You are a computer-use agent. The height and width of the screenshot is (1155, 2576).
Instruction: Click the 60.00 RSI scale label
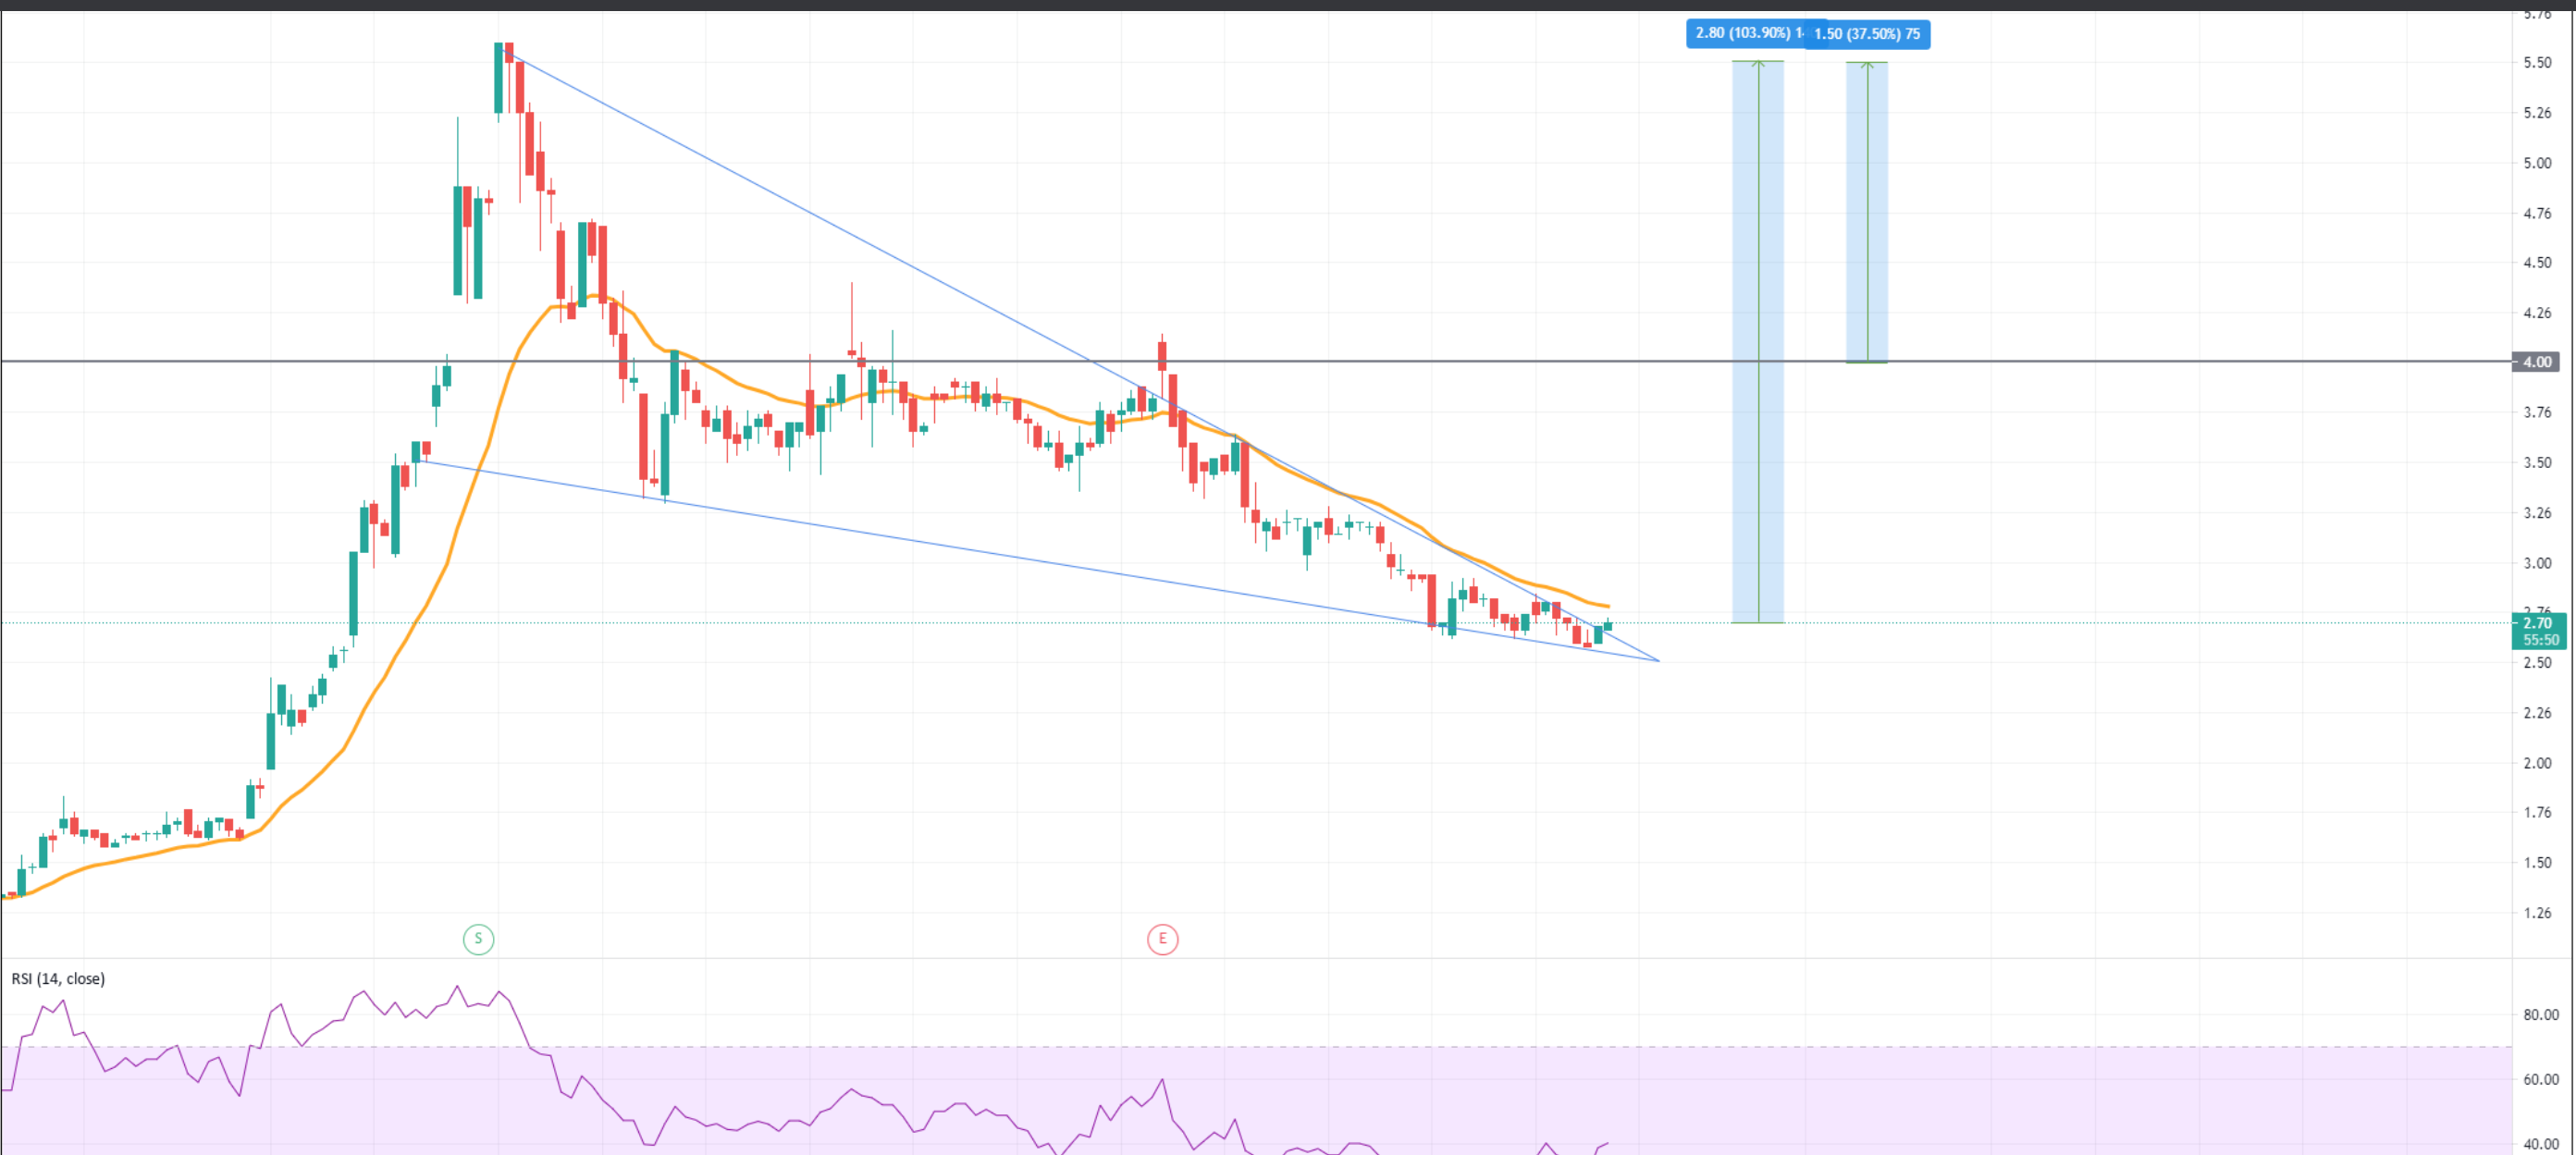coord(2540,1079)
